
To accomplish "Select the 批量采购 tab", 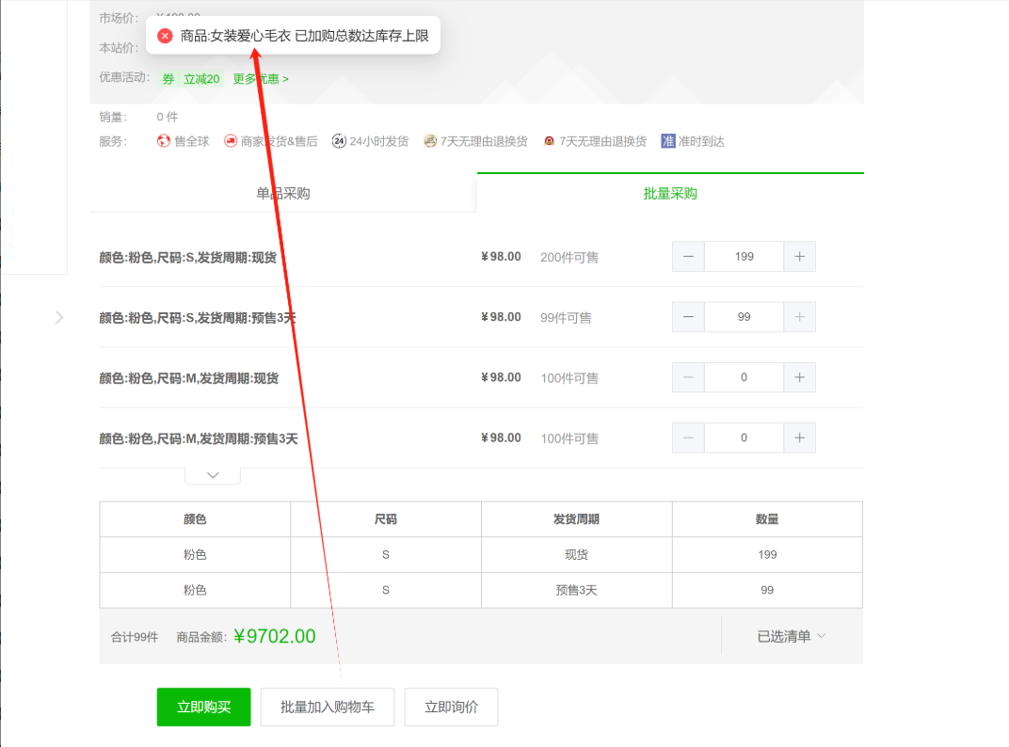I will (x=670, y=193).
